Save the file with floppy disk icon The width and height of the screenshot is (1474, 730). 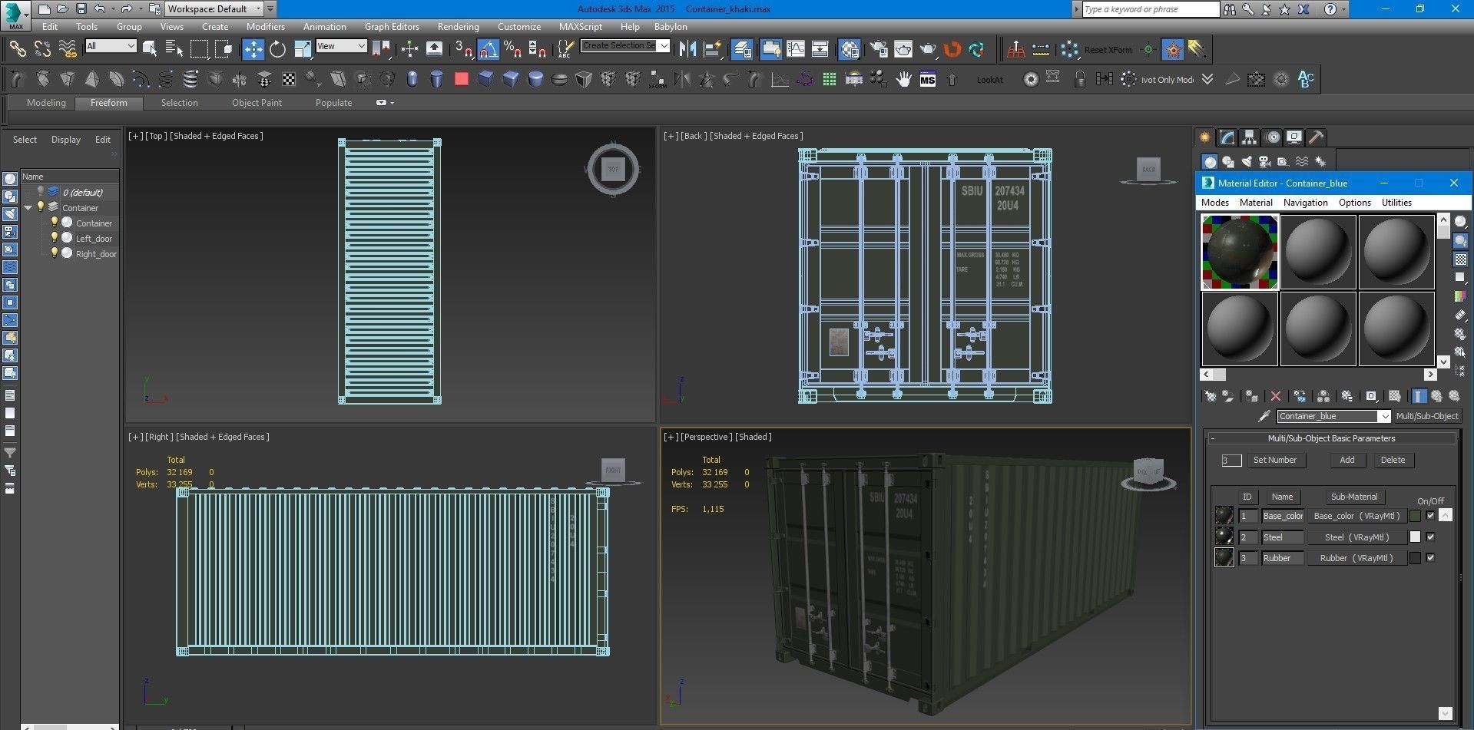pos(81,8)
